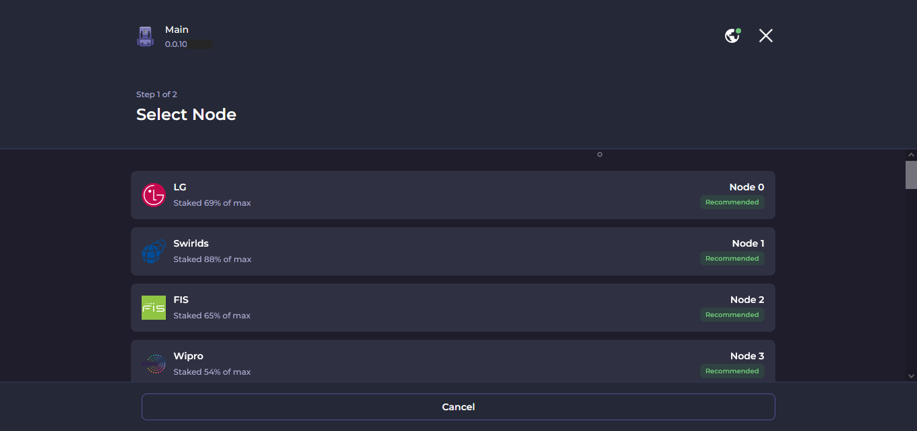
Task: Choose the Swirlds Node 1 entry
Action: pos(453,251)
